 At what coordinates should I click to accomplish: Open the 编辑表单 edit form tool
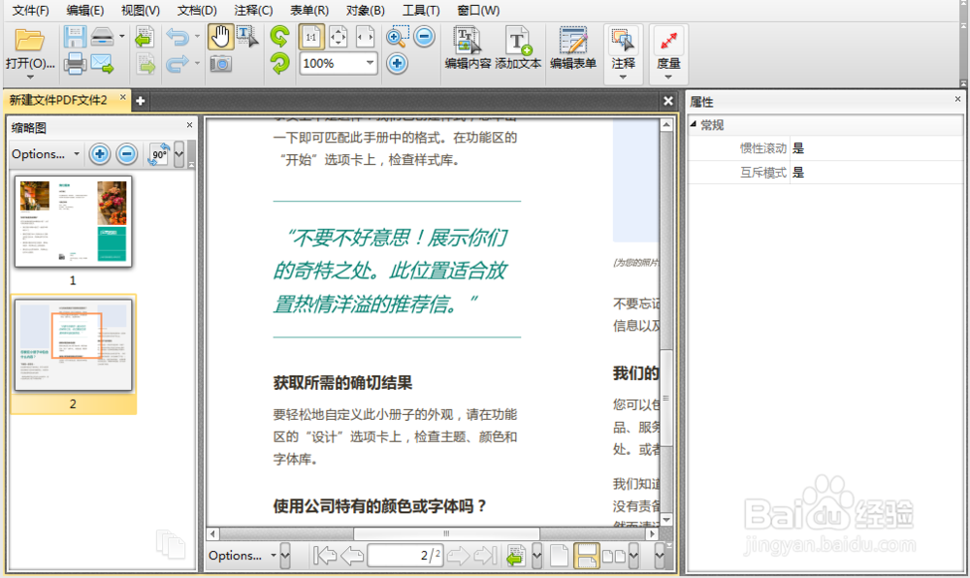[x=573, y=48]
